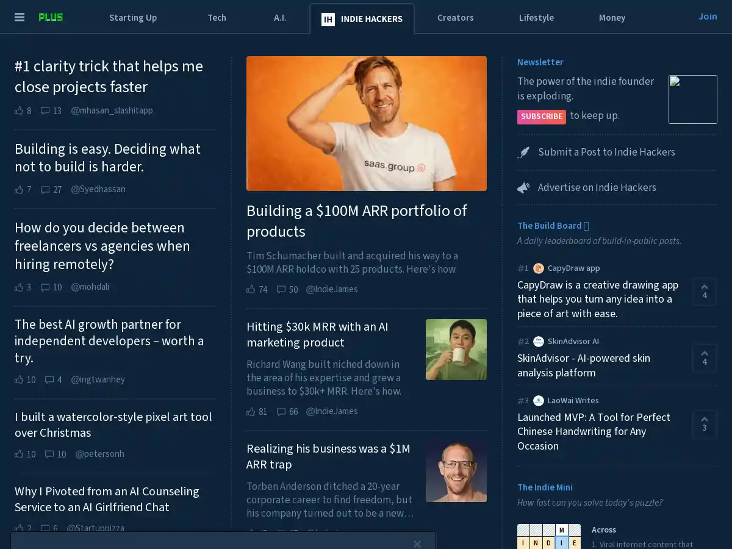Click the CapyDraw app avatar icon
The height and width of the screenshot is (549, 732).
[539, 268]
